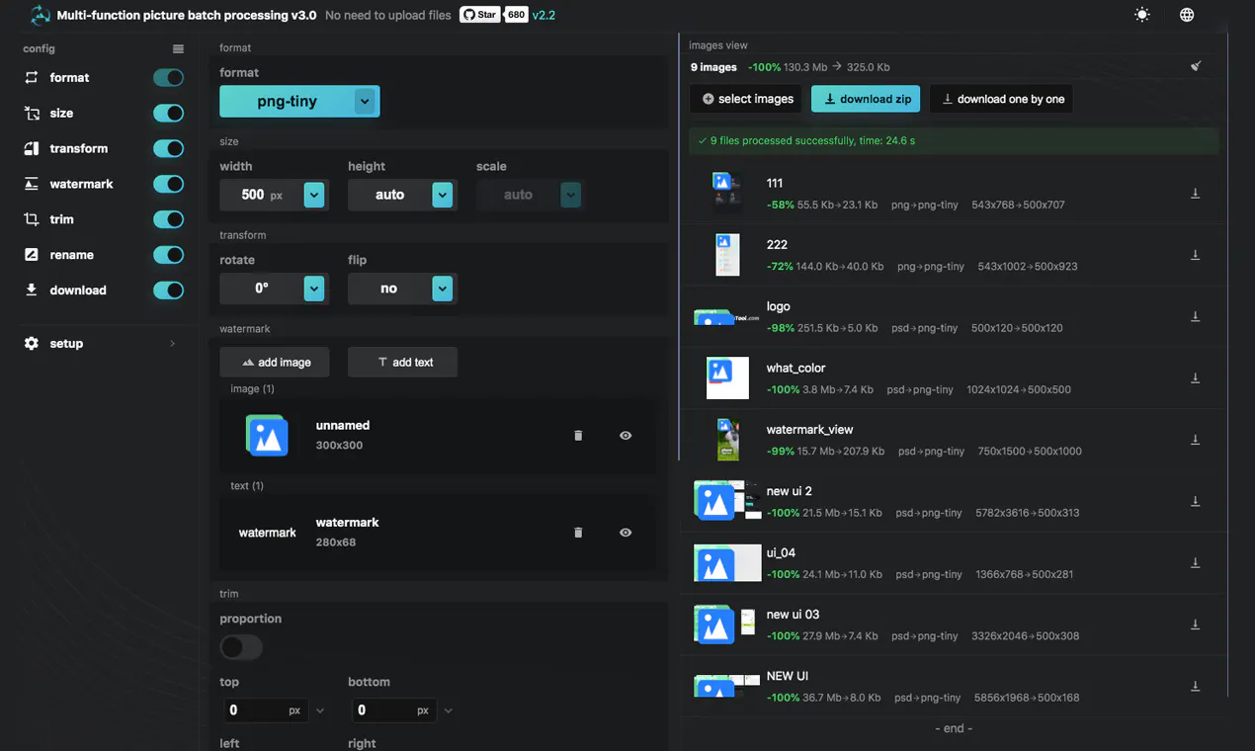Delete the unnamed image watermark
The height and width of the screenshot is (751, 1255).
click(x=578, y=436)
